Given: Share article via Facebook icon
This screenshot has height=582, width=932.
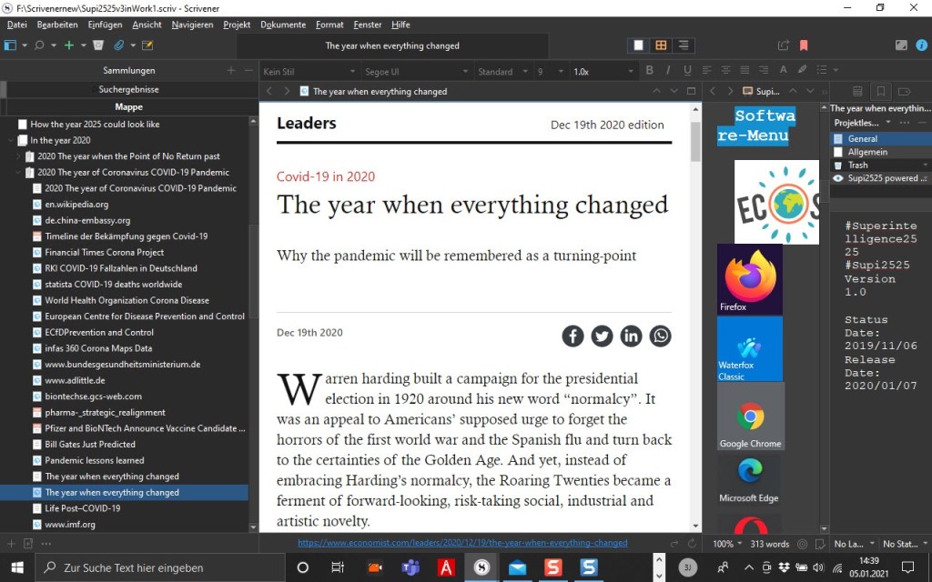Looking at the screenshot, I should coord(572,336).
